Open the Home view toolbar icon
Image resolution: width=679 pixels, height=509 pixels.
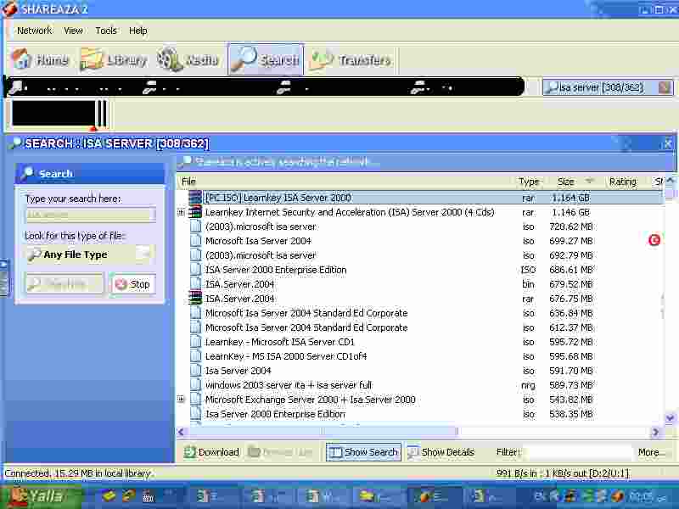(x=21, y=59)
